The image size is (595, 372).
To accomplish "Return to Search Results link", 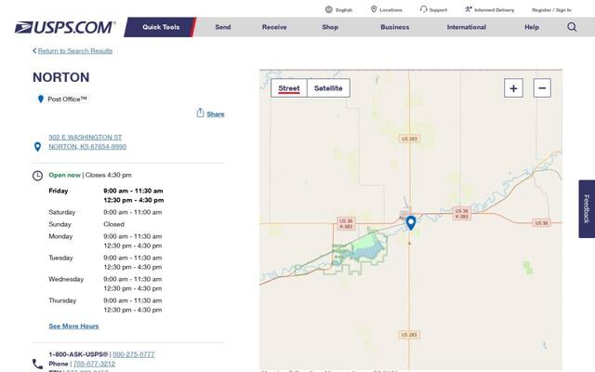I will point(75,51).
